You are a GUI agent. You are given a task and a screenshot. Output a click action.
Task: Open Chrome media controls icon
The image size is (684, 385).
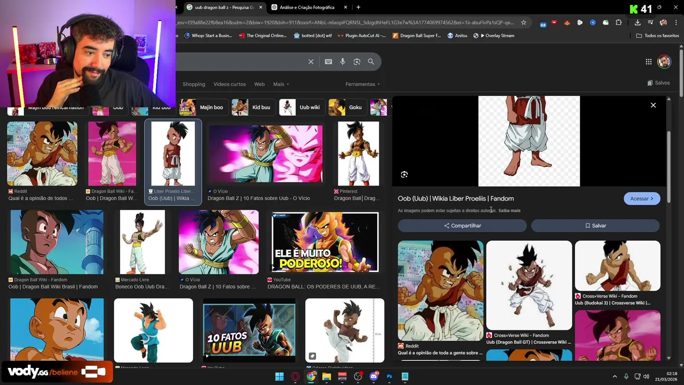pos(650,22)
